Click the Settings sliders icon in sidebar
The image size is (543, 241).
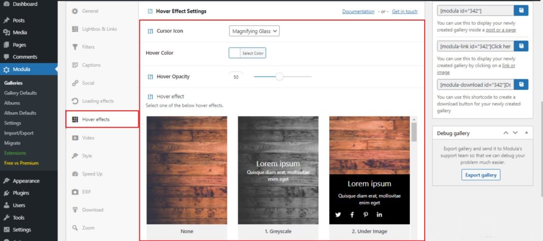click(6, 229)
